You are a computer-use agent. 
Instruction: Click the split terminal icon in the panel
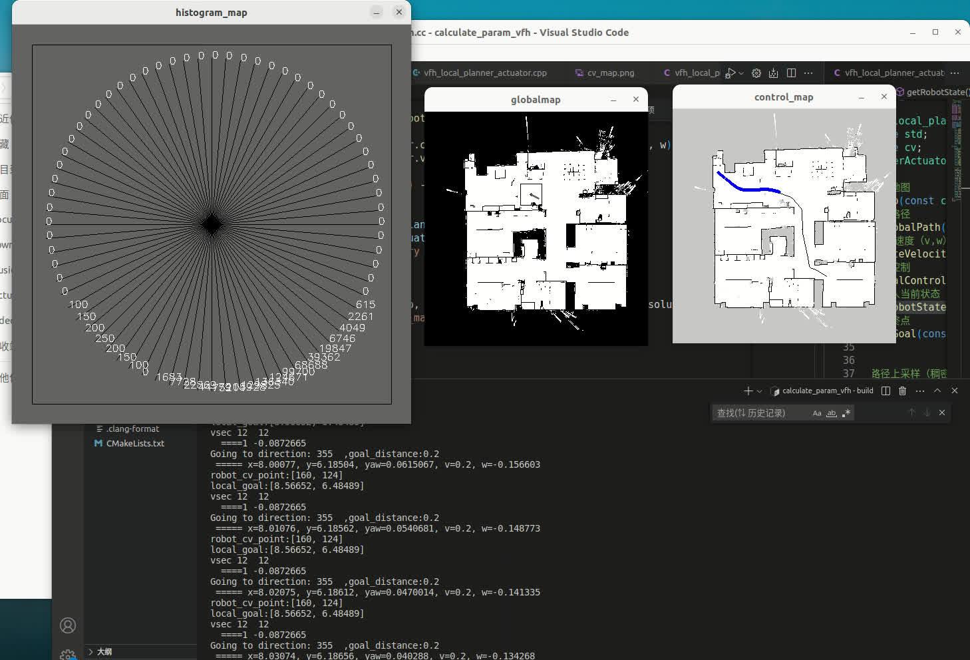pyautogui.click(x=886, y=391)
